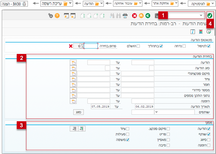216x154 pixels.
Task: Open the command field dropdown arrow
Action: [x=201, y=15]
